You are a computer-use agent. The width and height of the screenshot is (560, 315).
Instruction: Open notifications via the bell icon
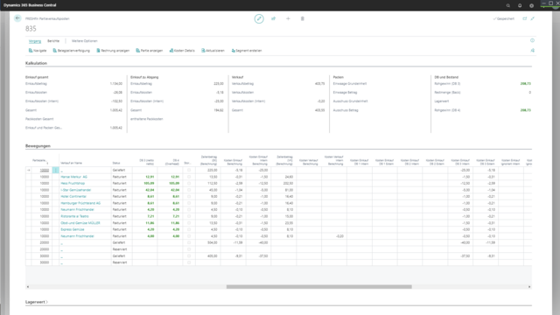click(520, 5)
